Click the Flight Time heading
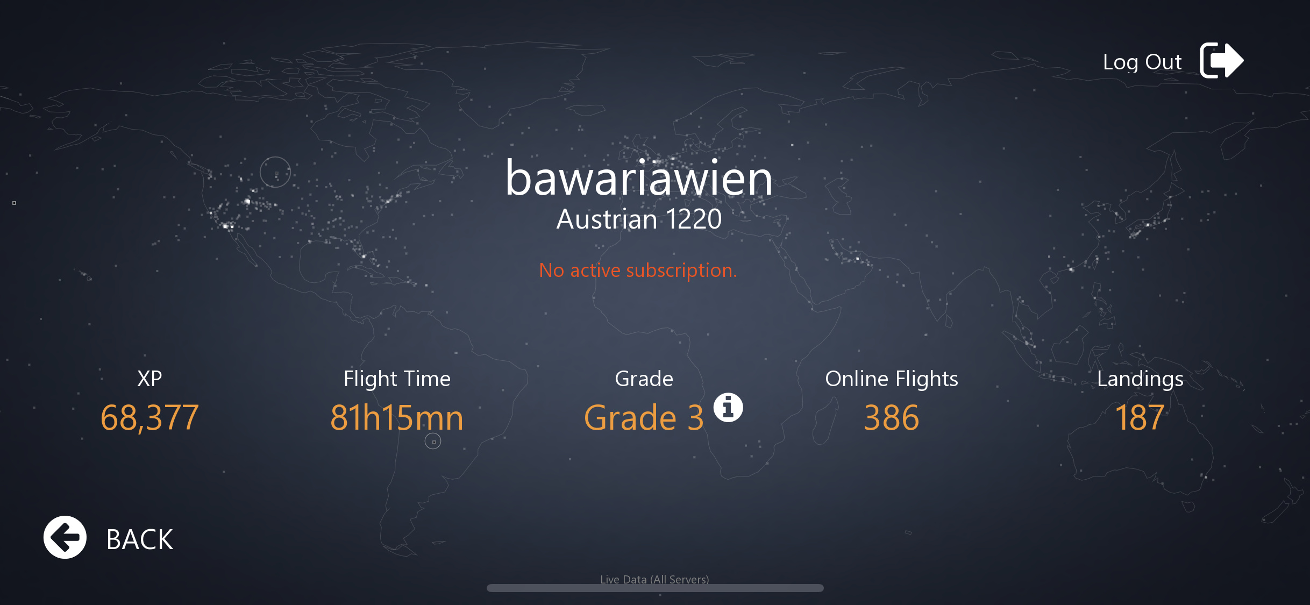The height and width of the screenshot is (605, 1310). 397,379
